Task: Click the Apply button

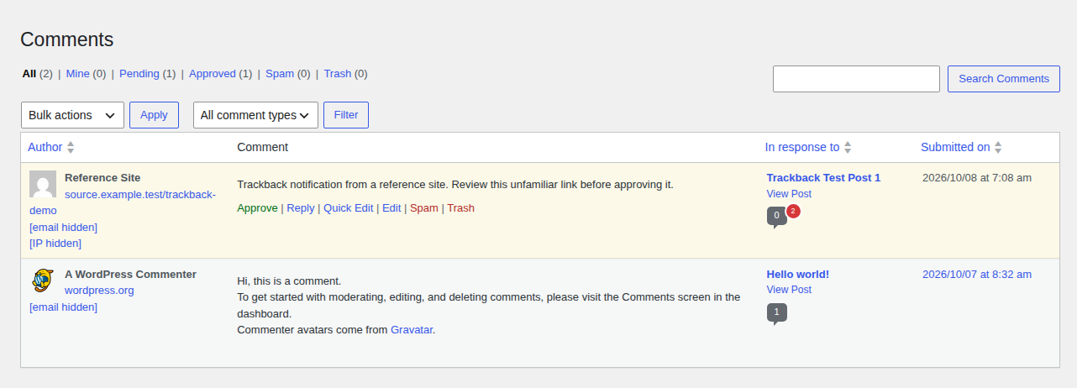Action: click(x=154, y=115)
